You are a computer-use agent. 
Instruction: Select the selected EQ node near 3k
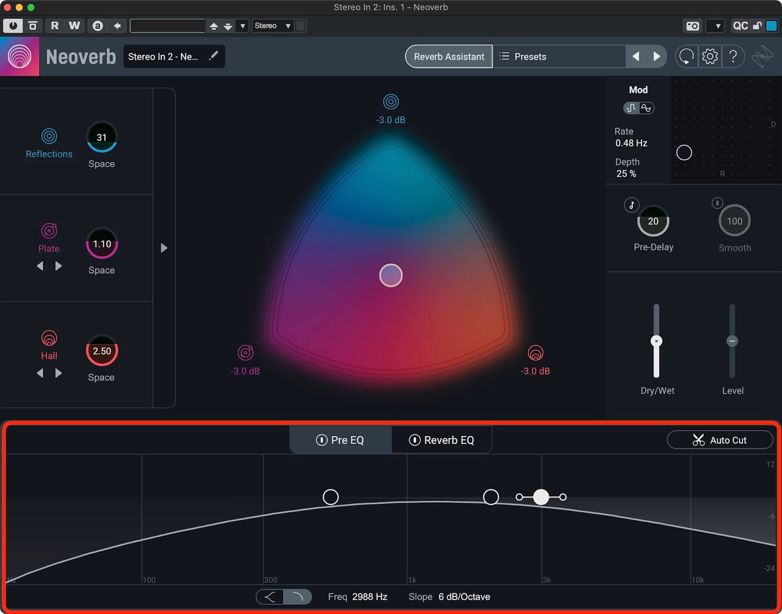[x=541, y=497]
